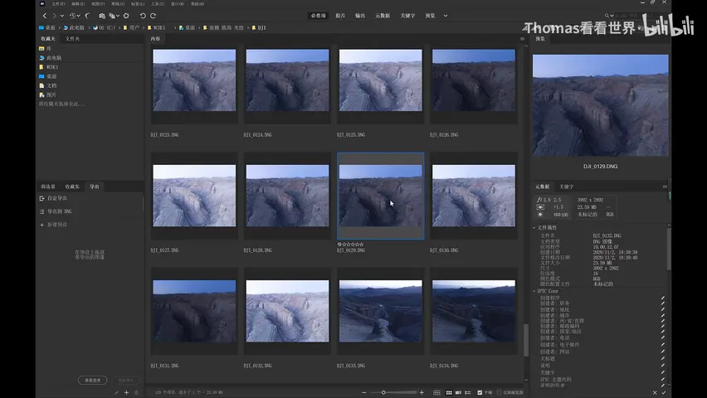Click the Get Photos from Camera icon
The height and width of the screenshot is (398, 707).
(102, 16)
